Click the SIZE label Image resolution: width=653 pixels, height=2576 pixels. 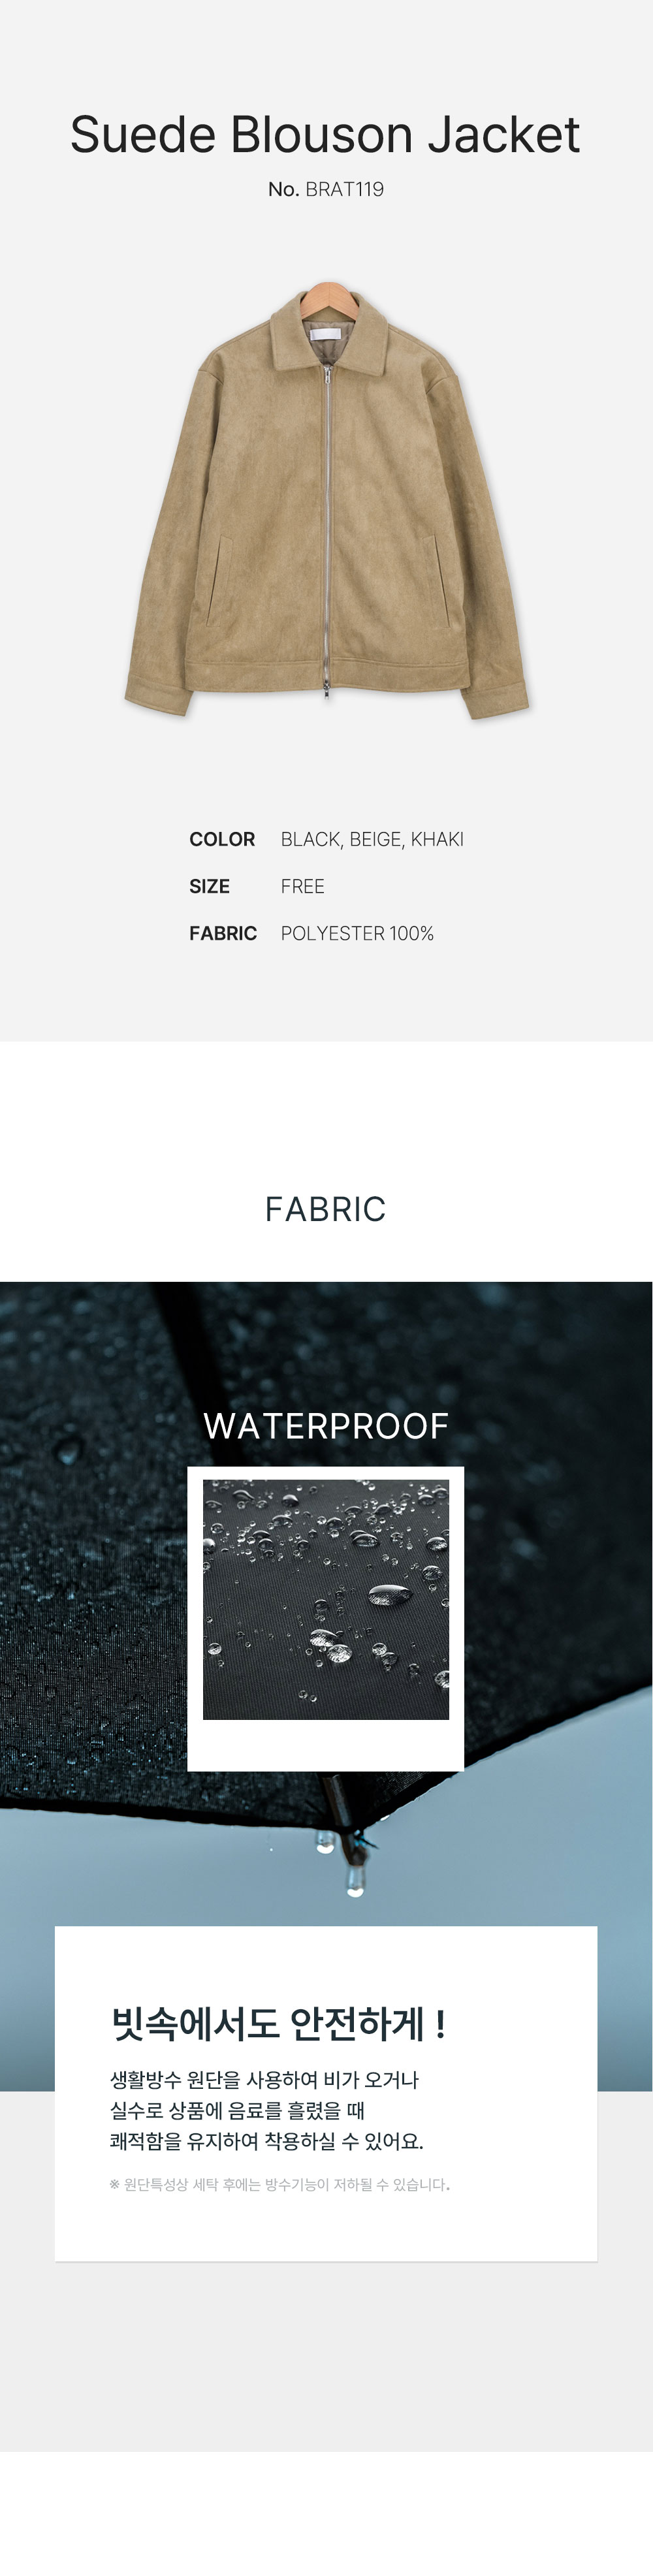tap(209, 886)
